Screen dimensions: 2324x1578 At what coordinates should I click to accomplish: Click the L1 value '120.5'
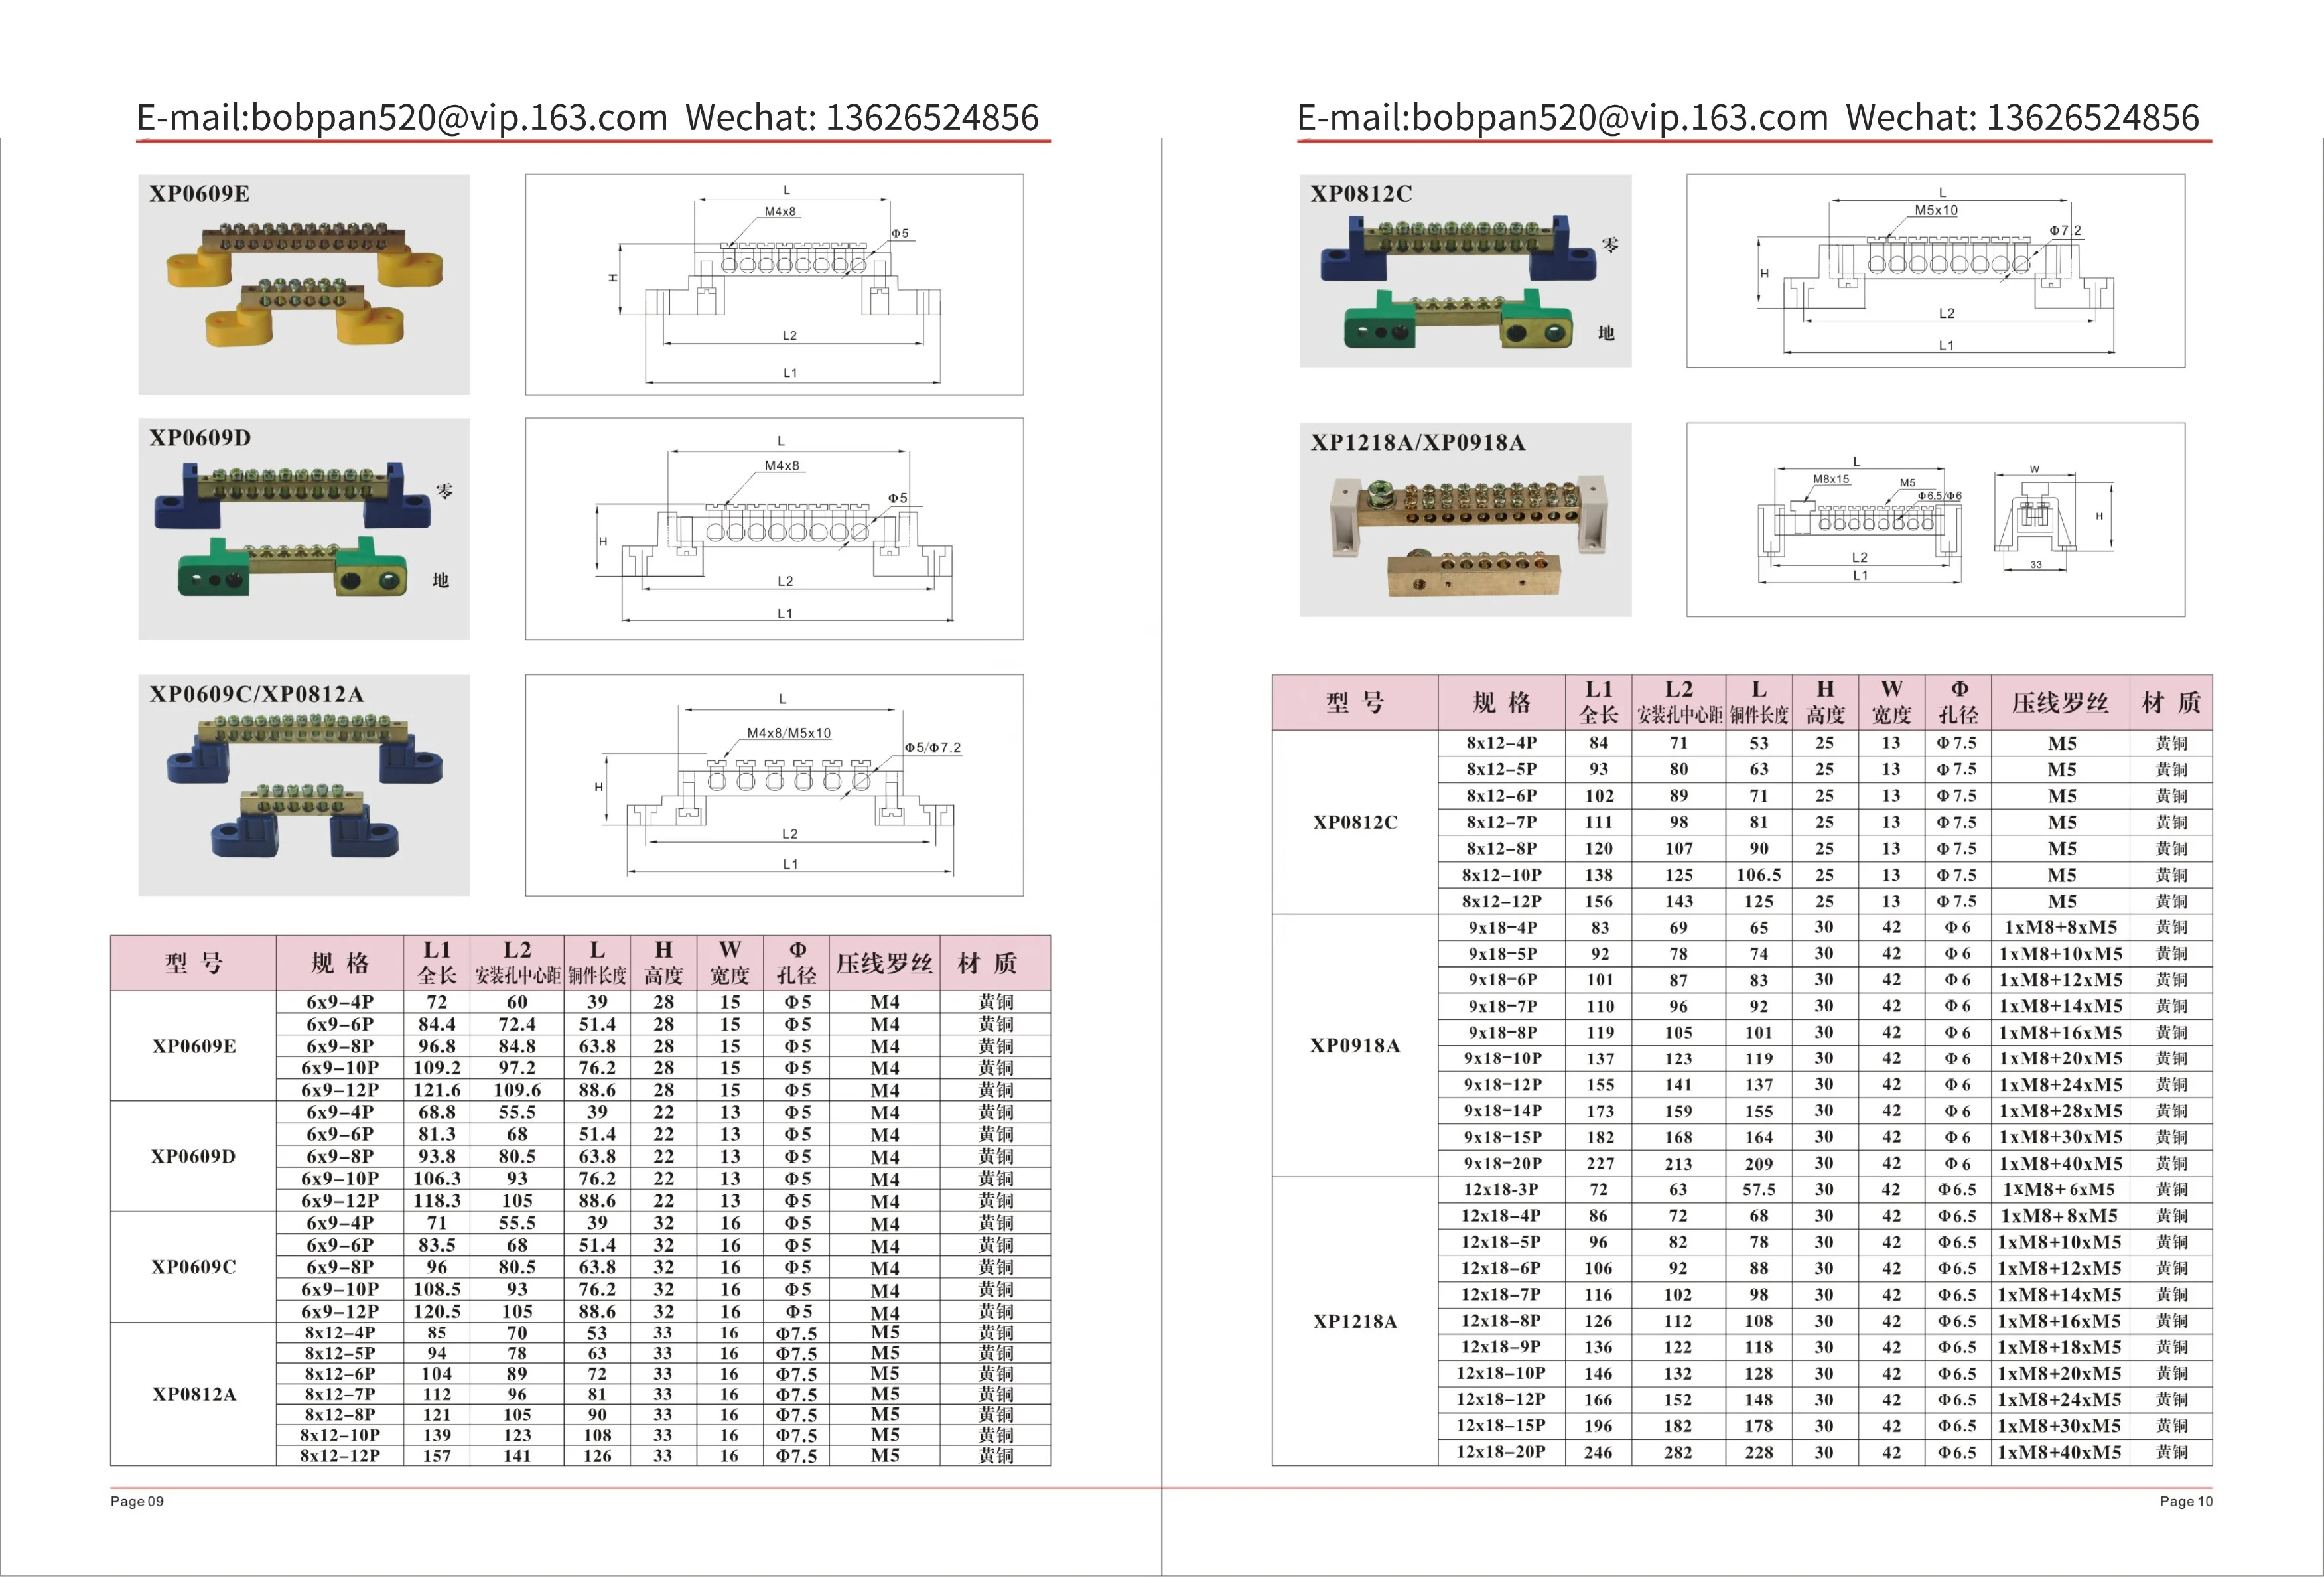pyautogui.click(x=437, y=1311)
